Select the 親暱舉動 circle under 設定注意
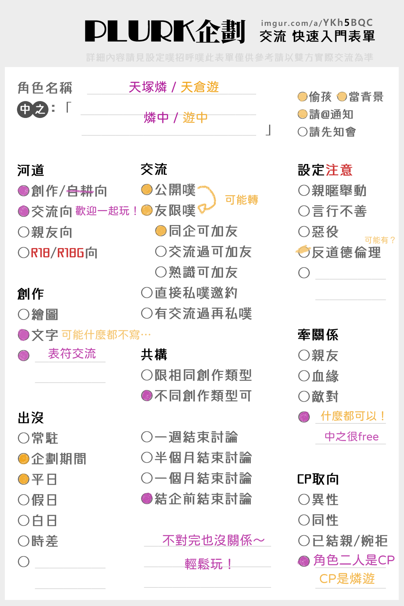 [x=304, y=190]
